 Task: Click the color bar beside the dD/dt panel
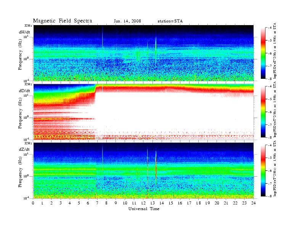(263, 112)
